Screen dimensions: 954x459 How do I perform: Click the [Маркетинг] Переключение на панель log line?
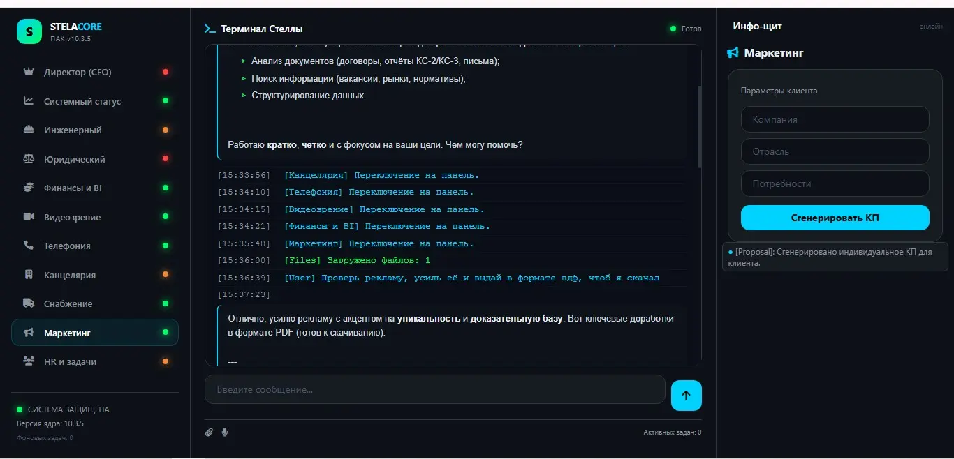click(379, 243)
